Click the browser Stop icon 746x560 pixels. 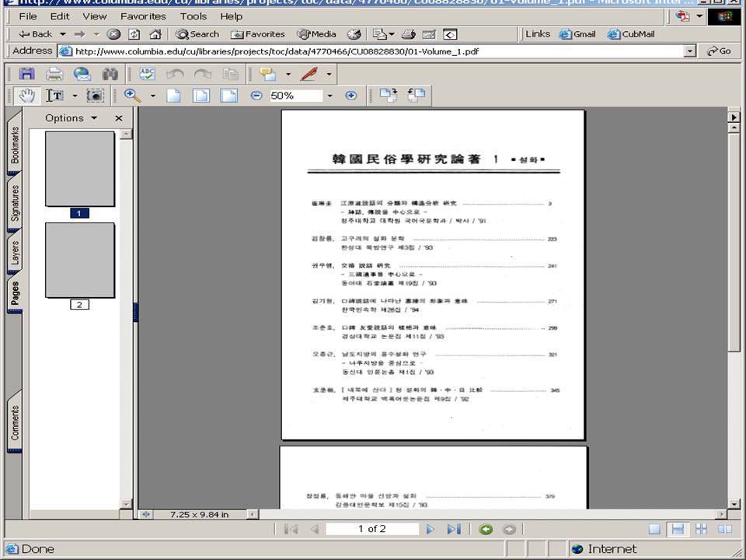(113, 34)
